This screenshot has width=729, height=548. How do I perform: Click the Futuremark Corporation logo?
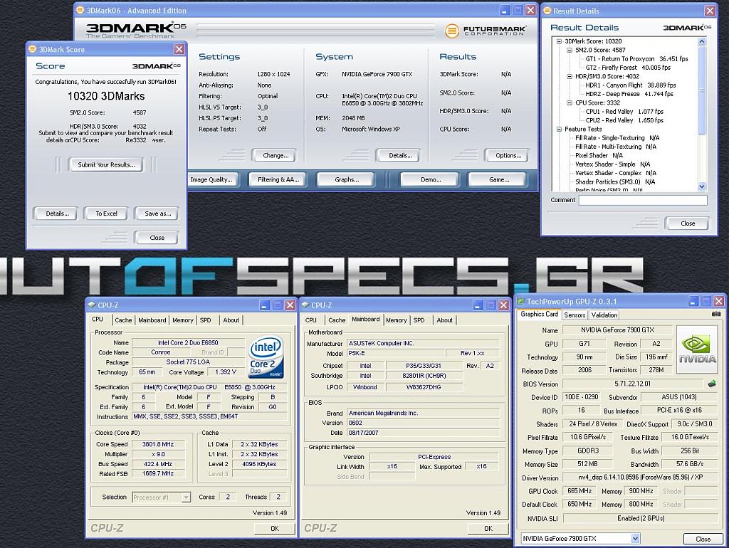coord(486,31)
